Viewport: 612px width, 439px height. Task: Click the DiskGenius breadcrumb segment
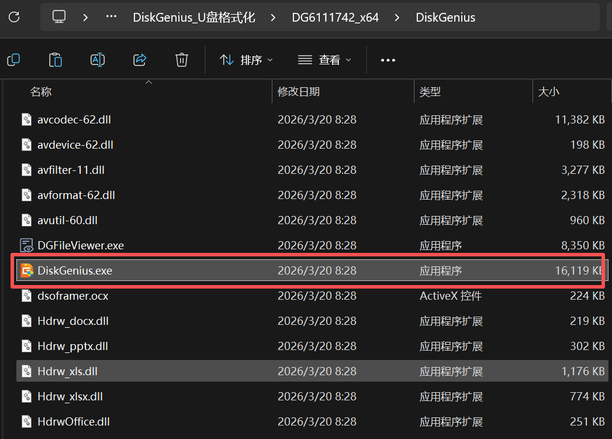click(x=445, y=18)
